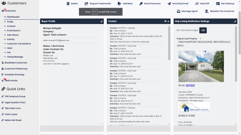This screenshot has width=241, height=135.
Task: Edit Buyer Profile with pencil icon
Action: click(102, 21)
